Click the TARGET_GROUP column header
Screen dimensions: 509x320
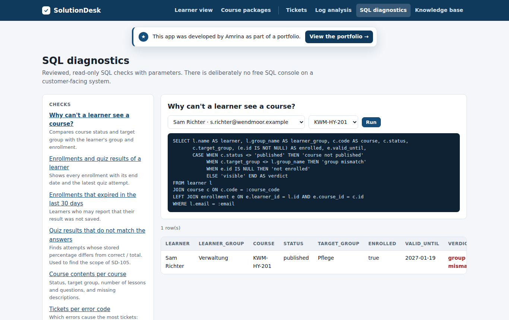[x=339, y=244]
